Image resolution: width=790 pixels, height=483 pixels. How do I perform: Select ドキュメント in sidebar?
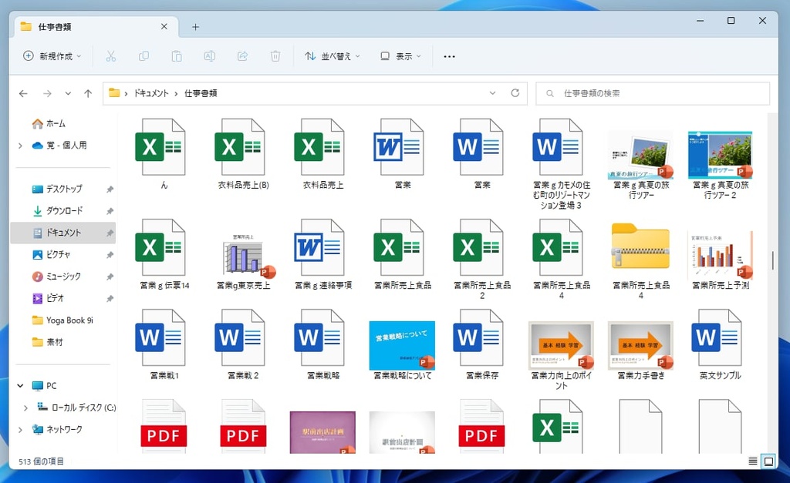pyautogui.click(x=63, y=233)
